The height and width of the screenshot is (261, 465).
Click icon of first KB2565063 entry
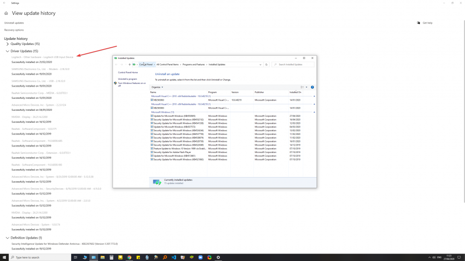click(x=152, y=100)
